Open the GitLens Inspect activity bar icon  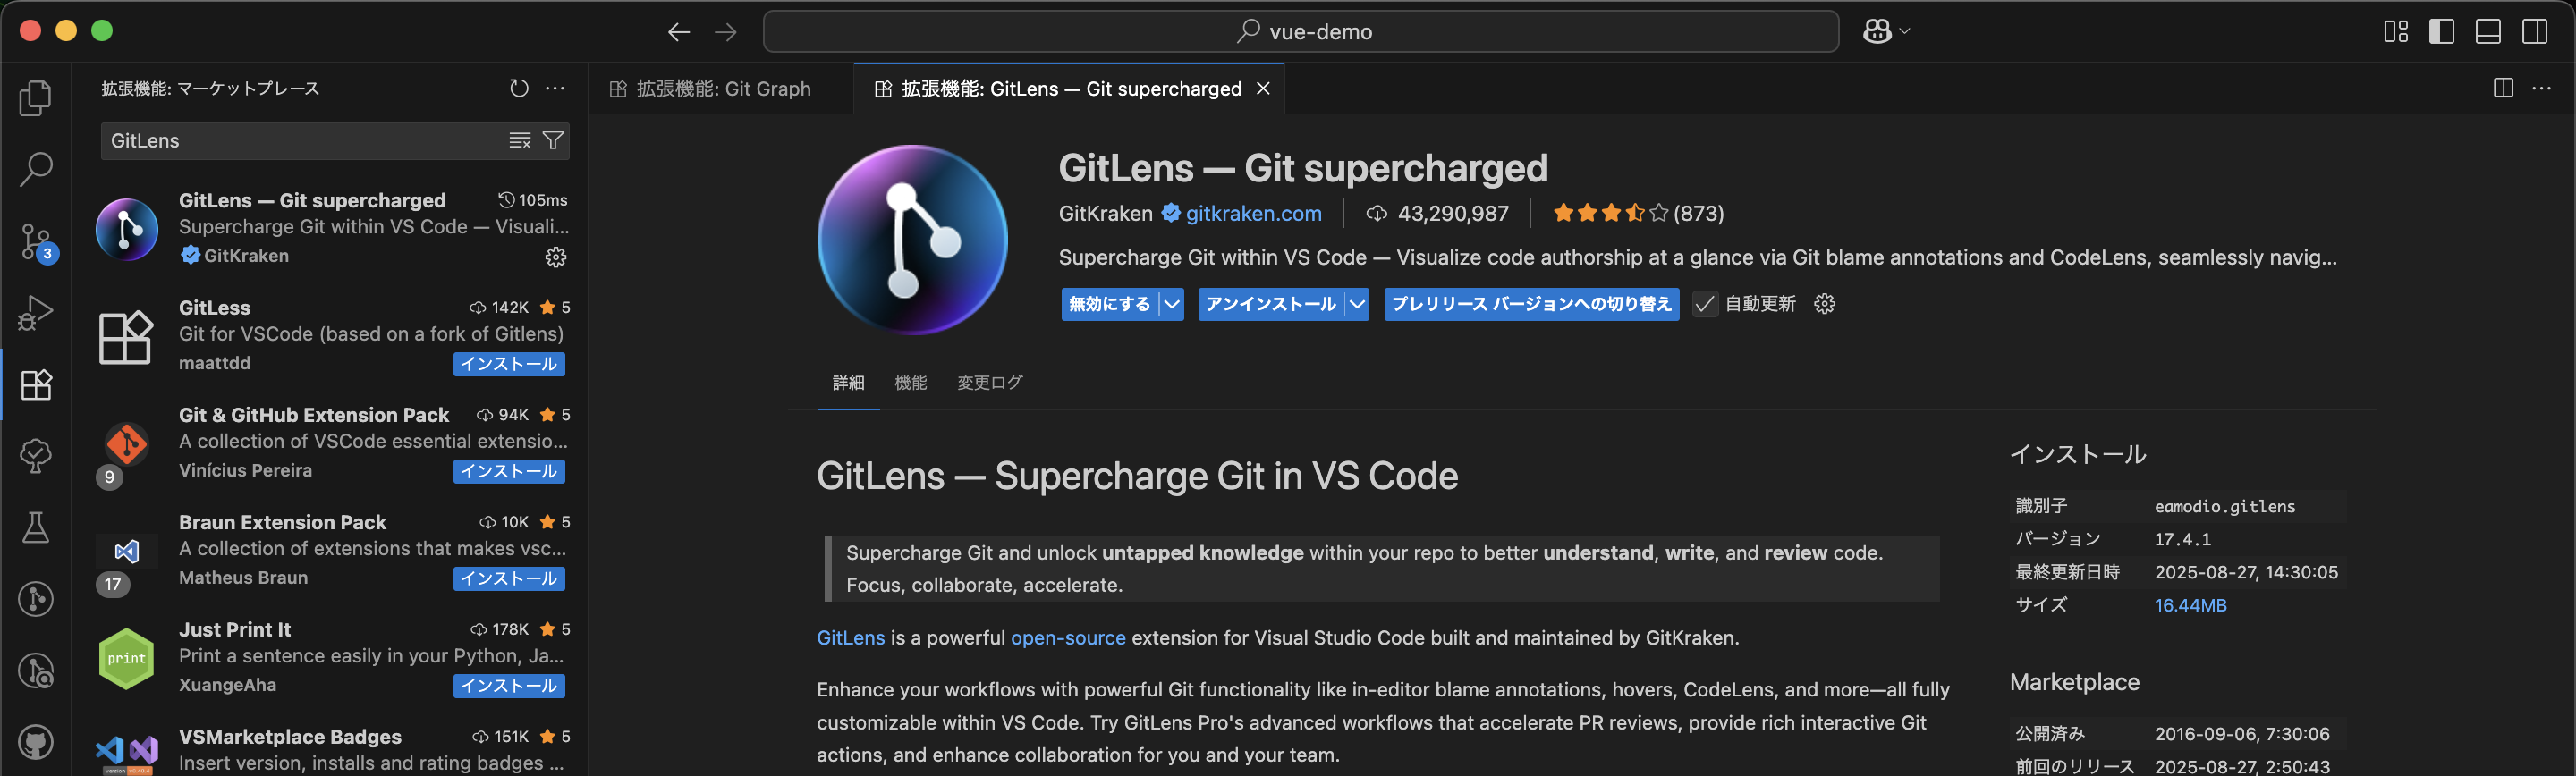tap(36, 670)
